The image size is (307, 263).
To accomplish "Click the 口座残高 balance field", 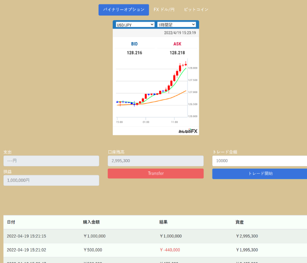I will point(156,161).
